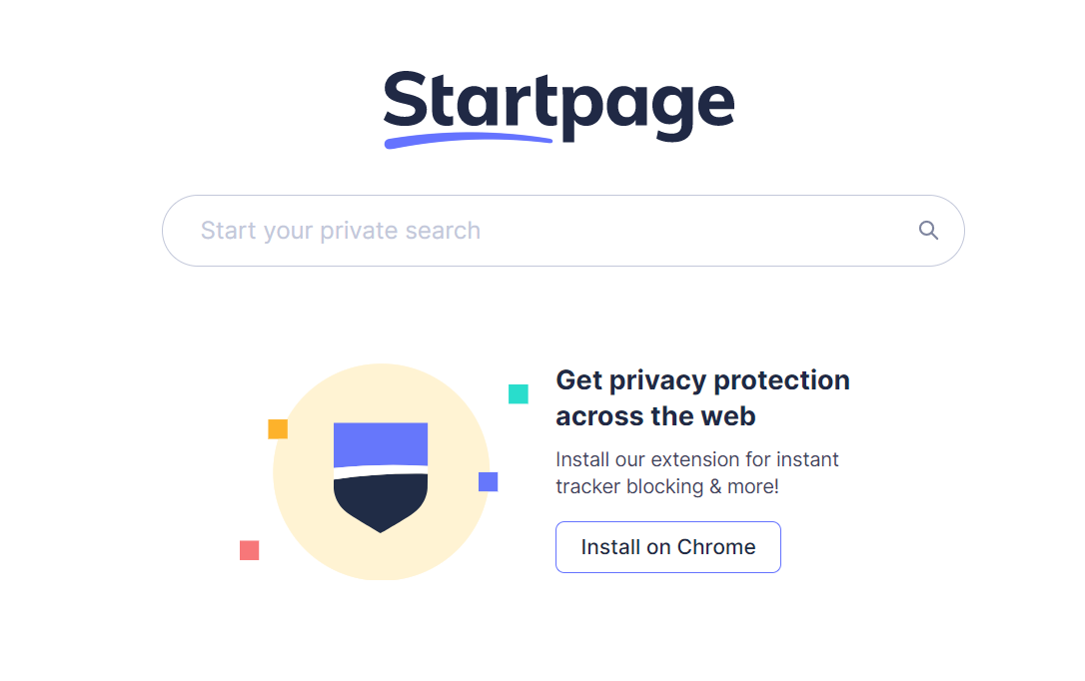This screenshot has width=1085, height=681.
Task: Click the white curved stripe across shield
Action: [381, 470]
